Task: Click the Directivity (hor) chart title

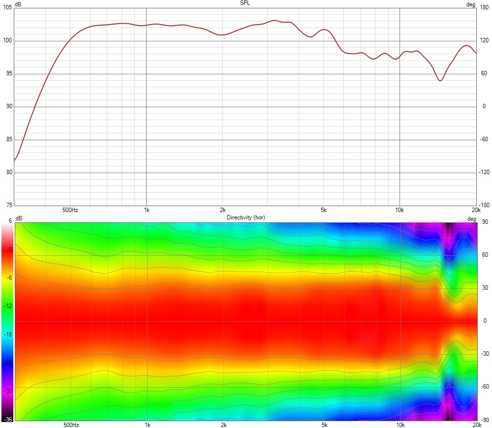Action: pos(245,217)
